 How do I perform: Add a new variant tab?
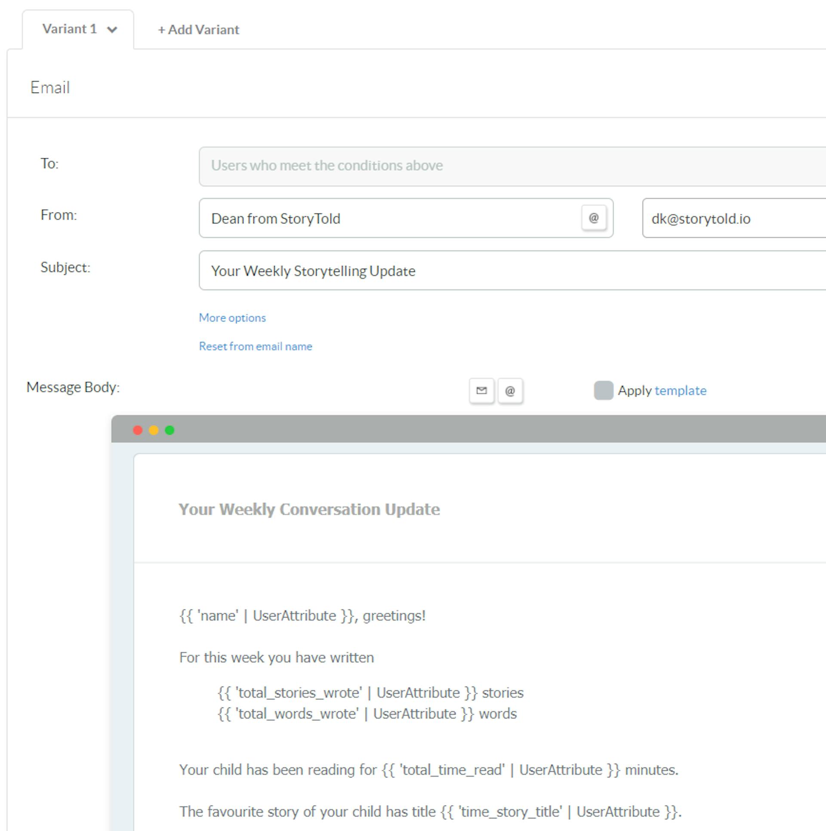point(198,30)
